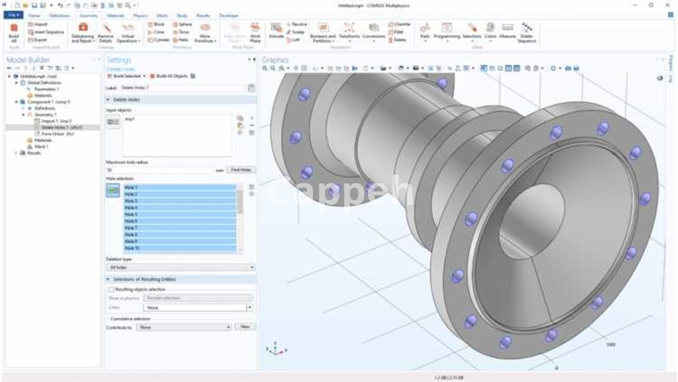Toggle input objects active selection button
Viewport: 678px width, 382px height.
point(113,122)
